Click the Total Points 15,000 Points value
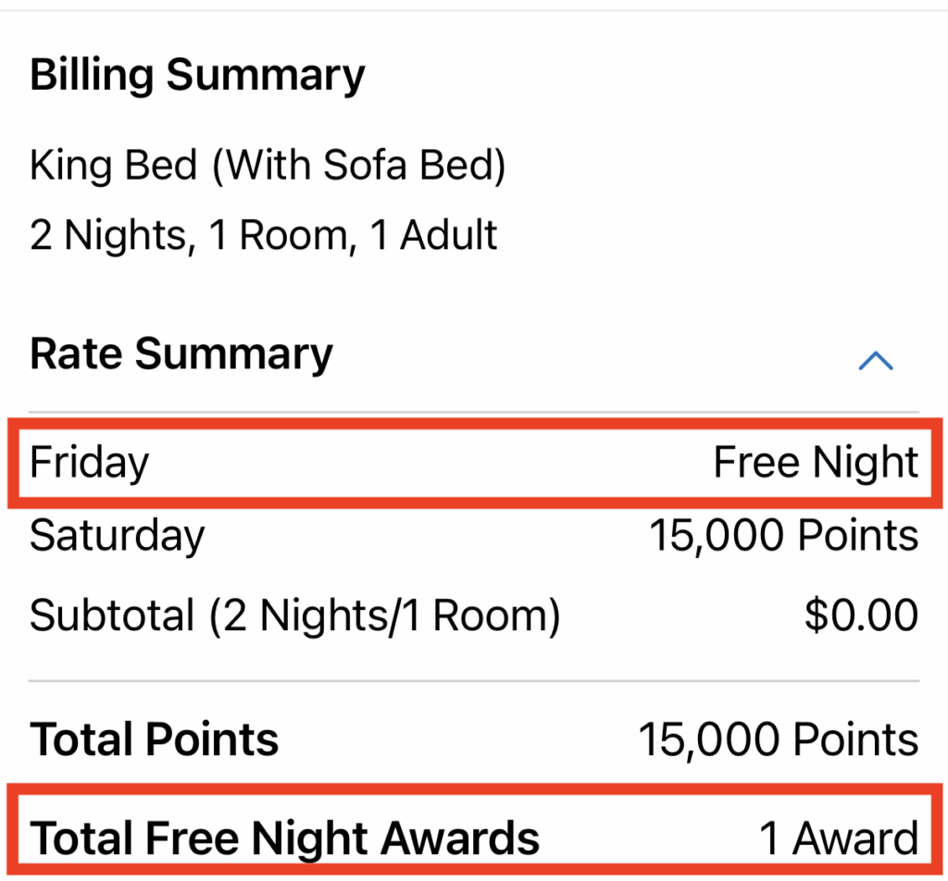Screen dimensions: 948x881 click(x=778, y=739)
